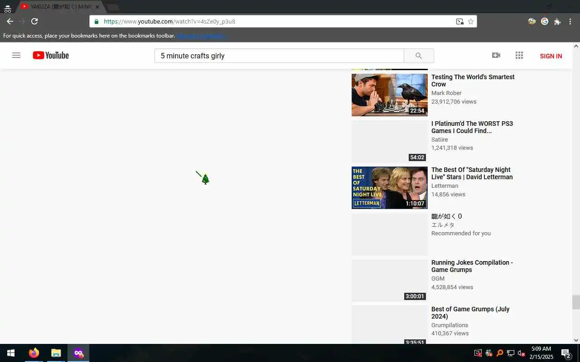The height and width of the screenshot is (362, 580).
Task: Open the extensions puzzle piece icon
Action: 557,21
